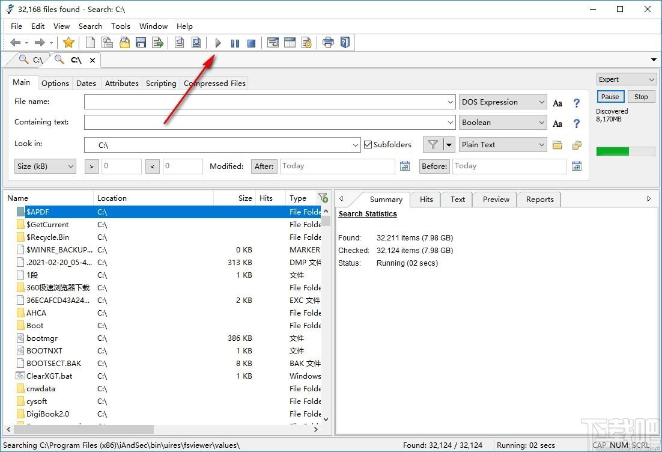Screen dimensions: 662x452
Task: Switch to the Dates criteria tab
Action: [x=86, y=83]
